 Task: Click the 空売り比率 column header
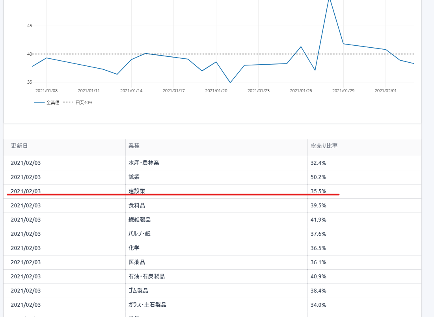pyautogui.click(x=324, y=146)
